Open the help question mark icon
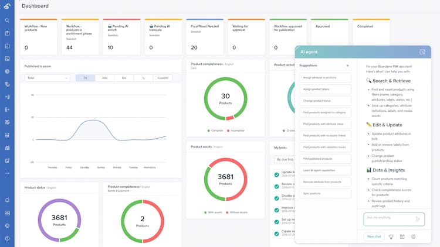This screenshot has height=247, width=440. 7,238
